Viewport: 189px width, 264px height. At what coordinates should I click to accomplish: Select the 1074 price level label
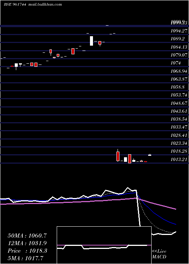point(175,63)
